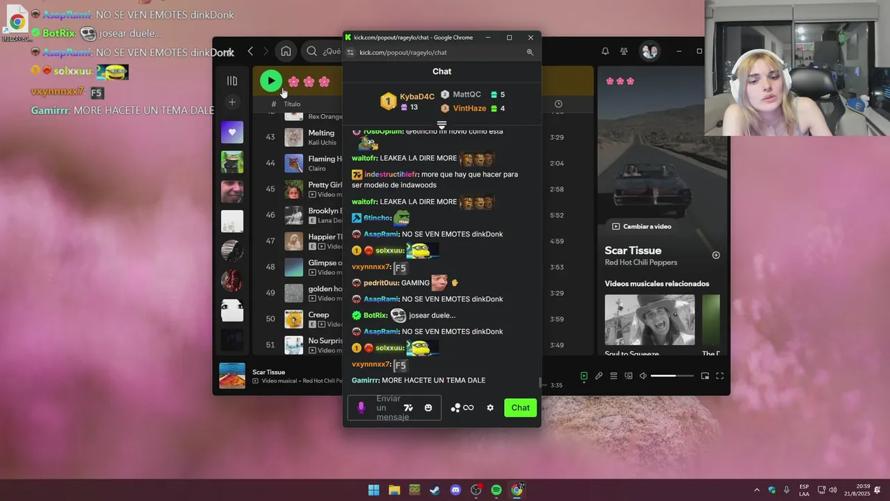The image size is (890, 501).
Task: Open Spotify friend activity icon
Action: tap(624, 51)
